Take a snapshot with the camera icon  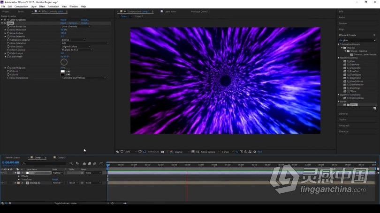[163, 152]
